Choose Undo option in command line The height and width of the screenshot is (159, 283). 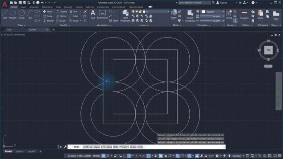coord(140,147)
